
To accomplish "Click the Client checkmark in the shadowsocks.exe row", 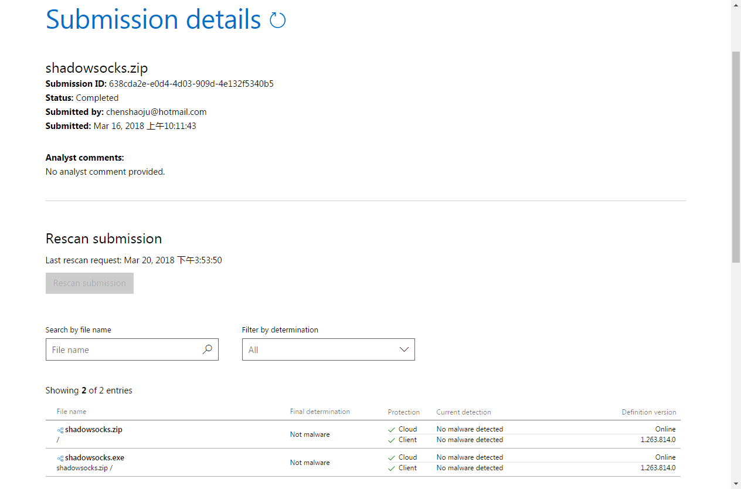I will [x=392, y=468].
